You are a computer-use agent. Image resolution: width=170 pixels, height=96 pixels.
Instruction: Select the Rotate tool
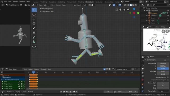(34, 24)
